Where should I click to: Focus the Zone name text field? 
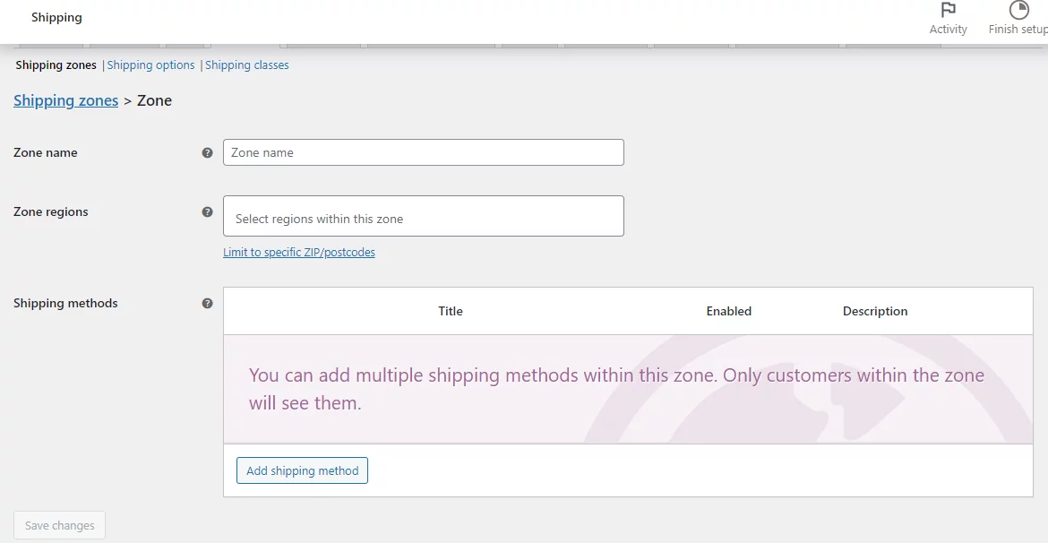click(423, 152)
